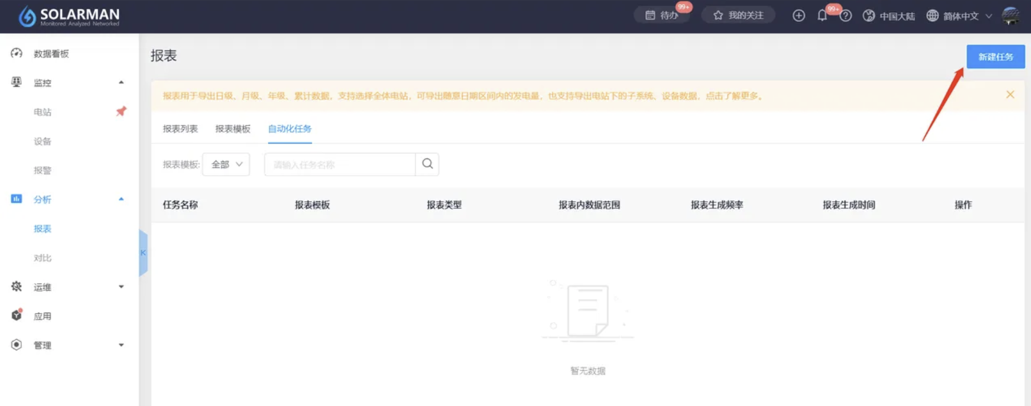
Task: Open the 报警 sidebar item
Action: (43, 170)
